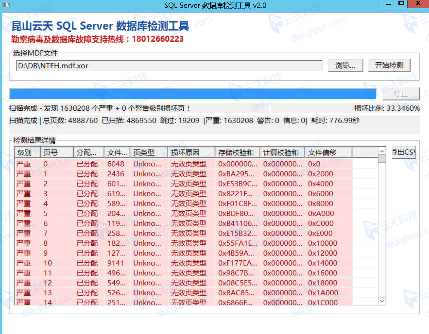
Task: Sort by the 分配... column header
Action: [89, 153]
